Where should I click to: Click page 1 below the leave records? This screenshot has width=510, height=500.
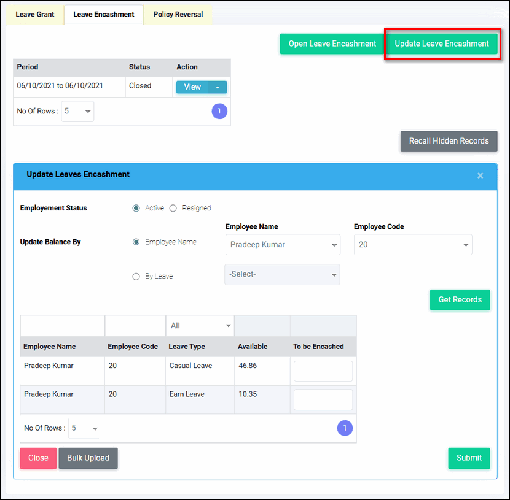click(x=345, y=428)
